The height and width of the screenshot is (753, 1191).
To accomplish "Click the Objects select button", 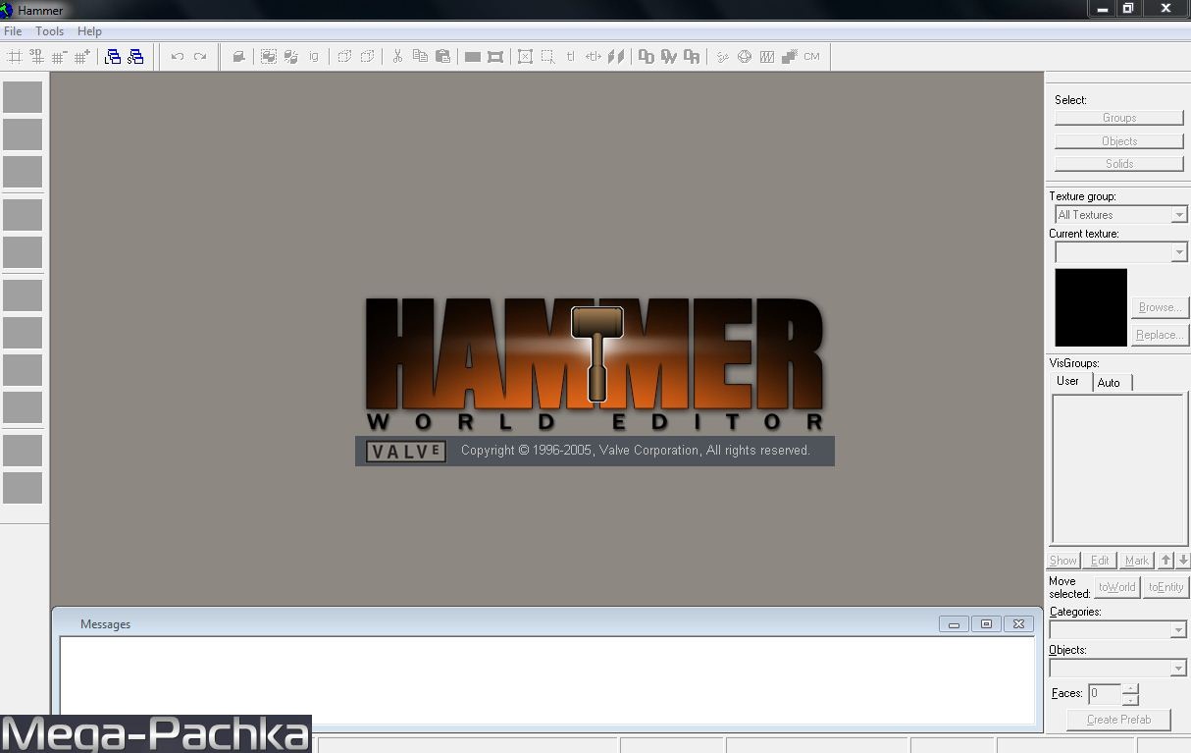I will (x=1119, y=141).
